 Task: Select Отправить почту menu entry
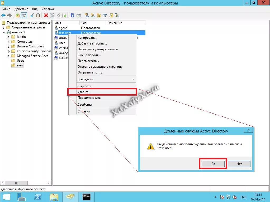coord(103,72)
